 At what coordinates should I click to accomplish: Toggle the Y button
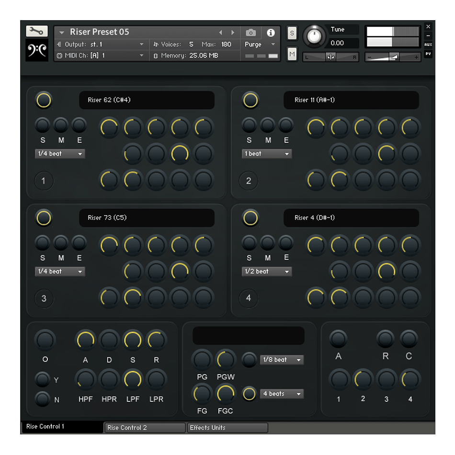(x=42, y=379)
